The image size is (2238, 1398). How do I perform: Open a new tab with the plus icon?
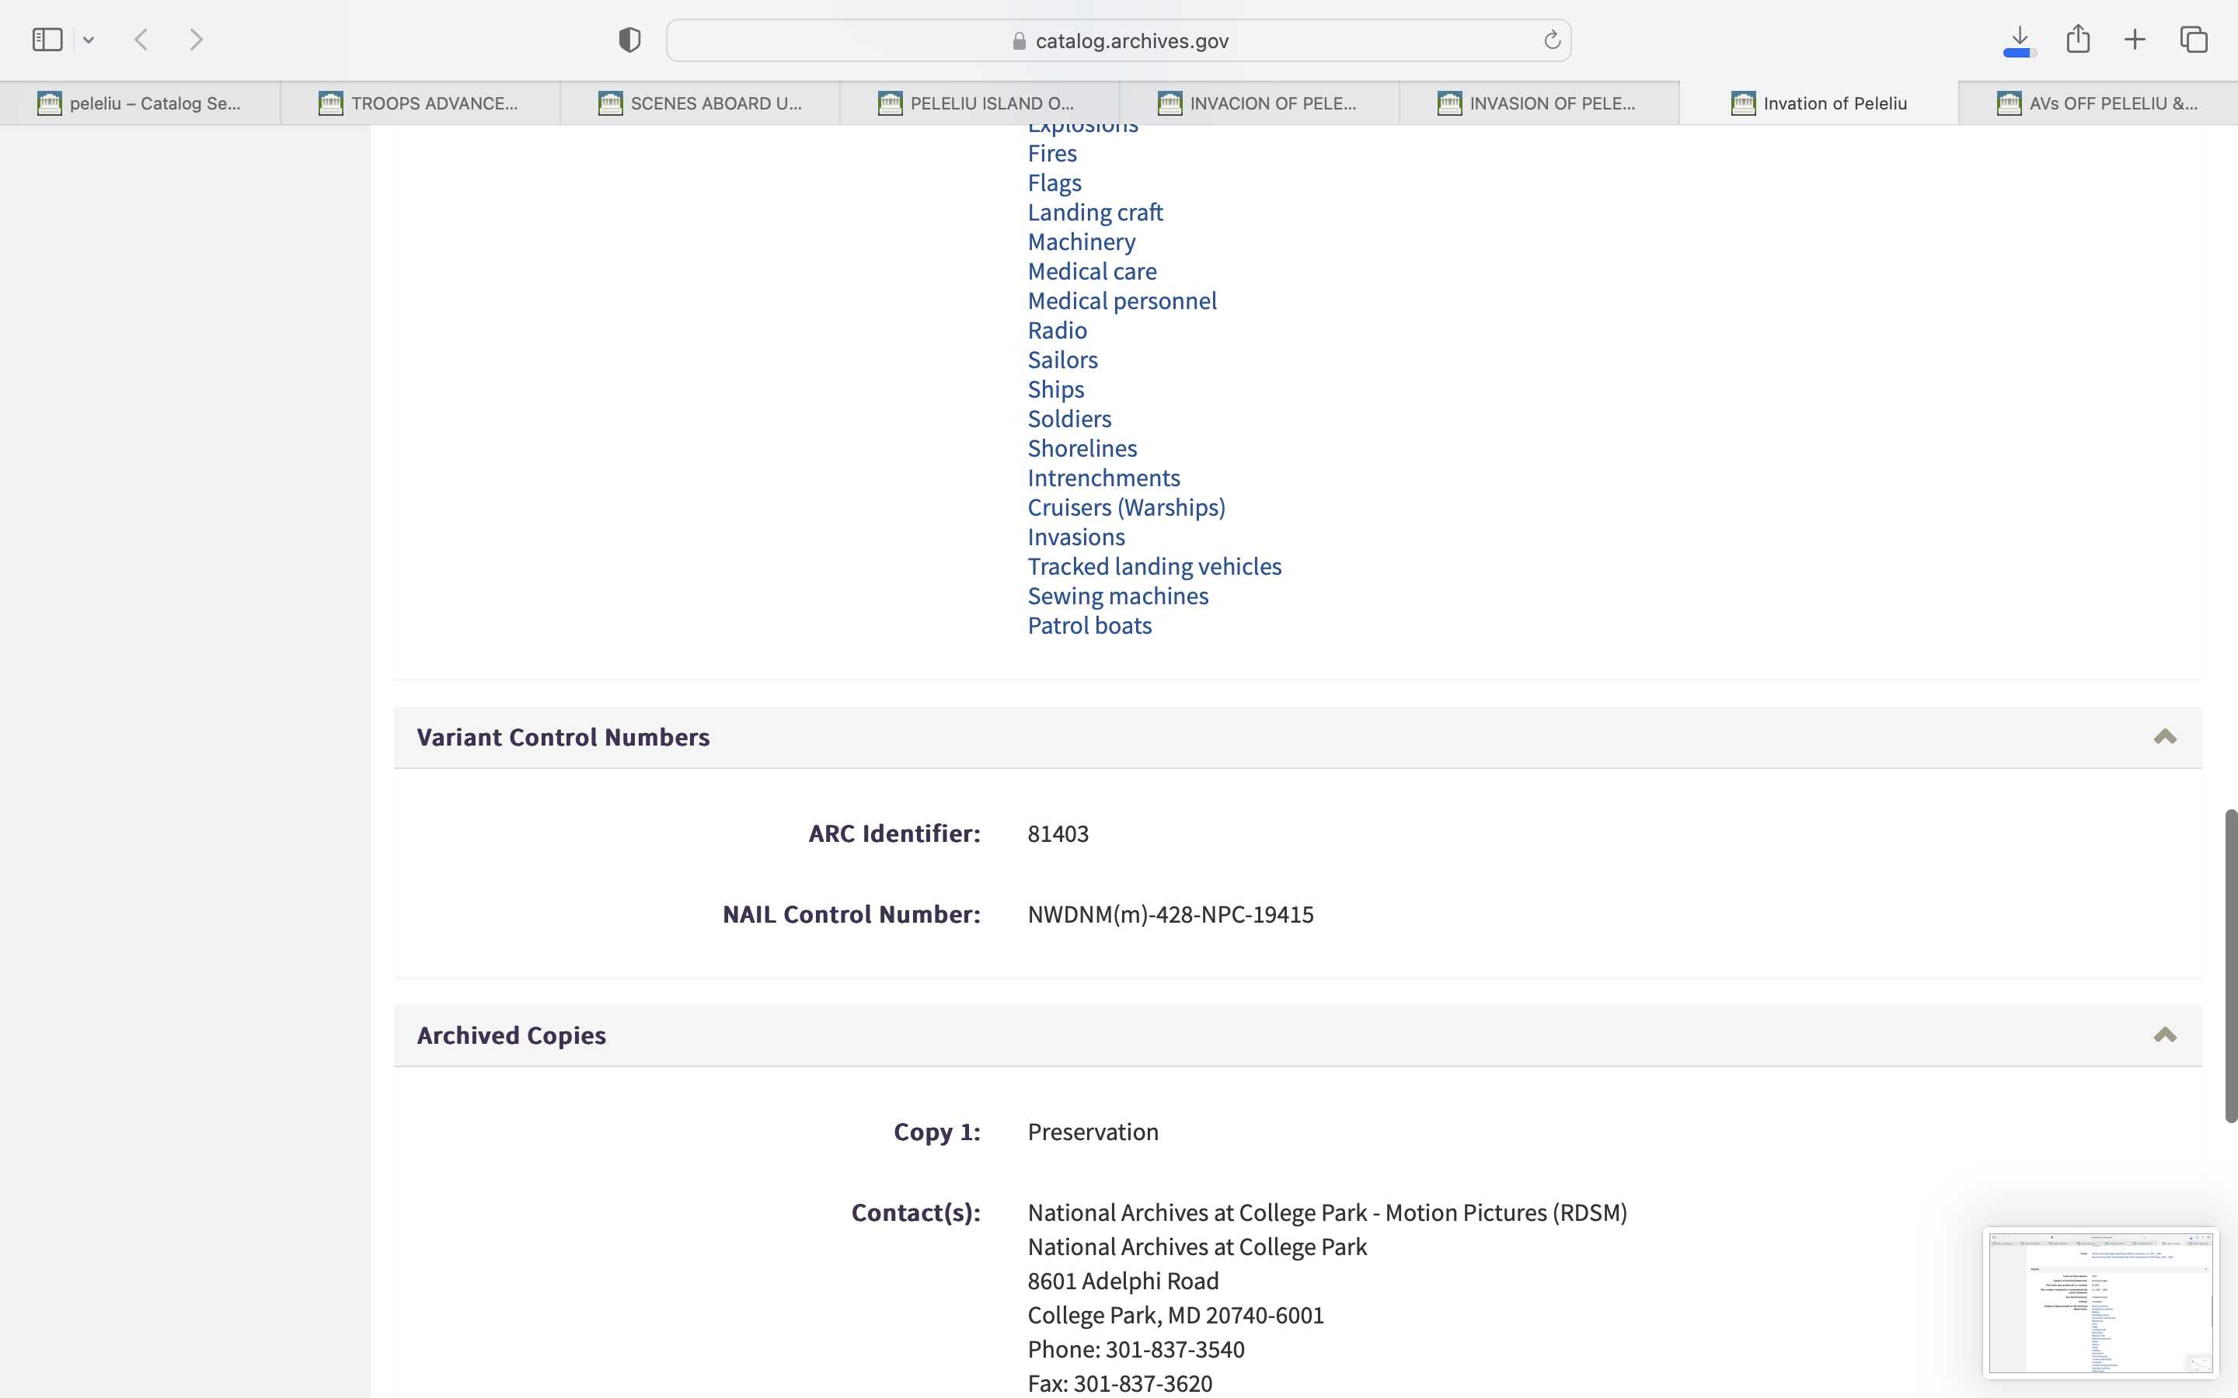pos(2135,40)
